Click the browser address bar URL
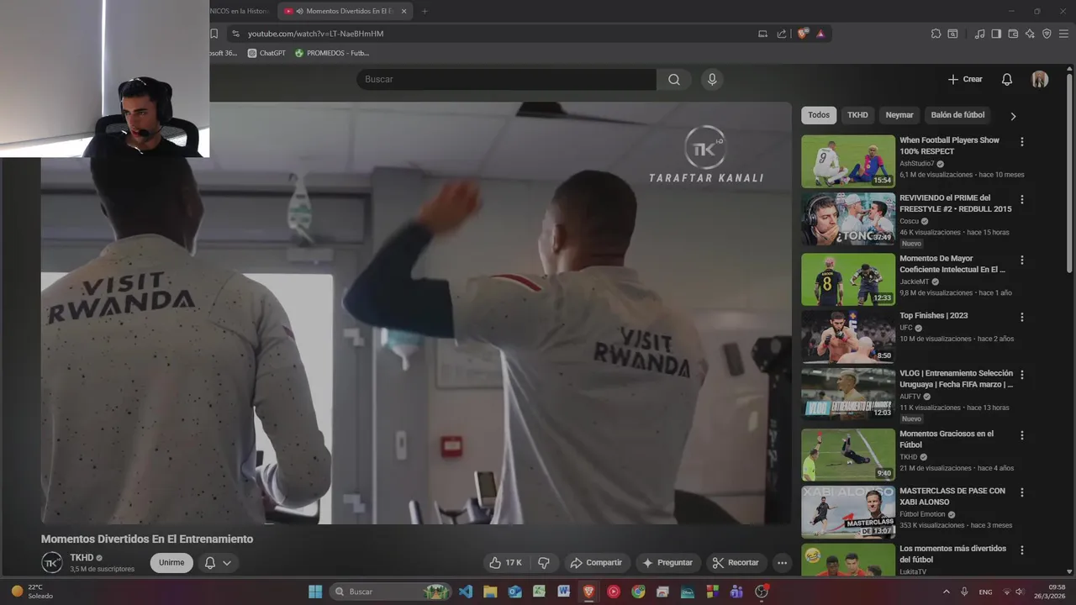 315,34
